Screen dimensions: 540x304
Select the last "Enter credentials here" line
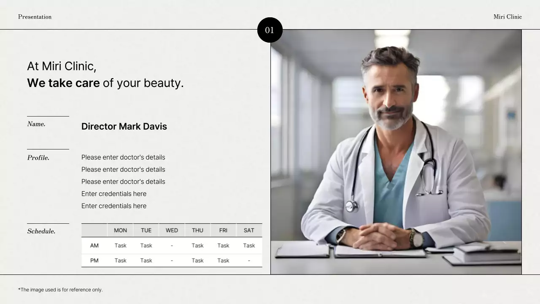[114, 206]
